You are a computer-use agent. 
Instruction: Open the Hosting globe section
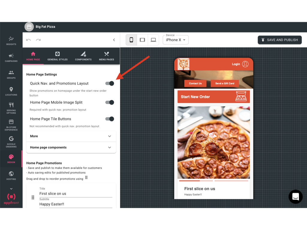[11, 175]
